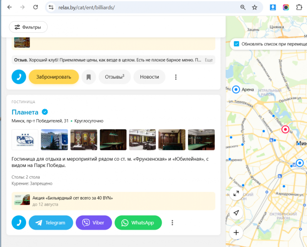Screen dimensions: 307x247
Task: Call Планета via the blue phone icon
Action: coord(19,222)
